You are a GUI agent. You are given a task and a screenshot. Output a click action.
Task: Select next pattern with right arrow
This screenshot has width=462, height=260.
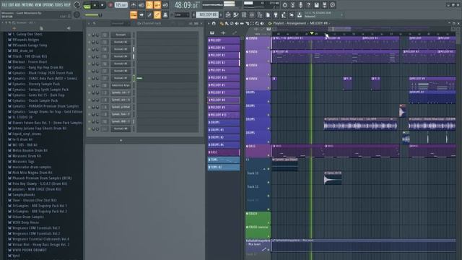[x=221, y=14]
